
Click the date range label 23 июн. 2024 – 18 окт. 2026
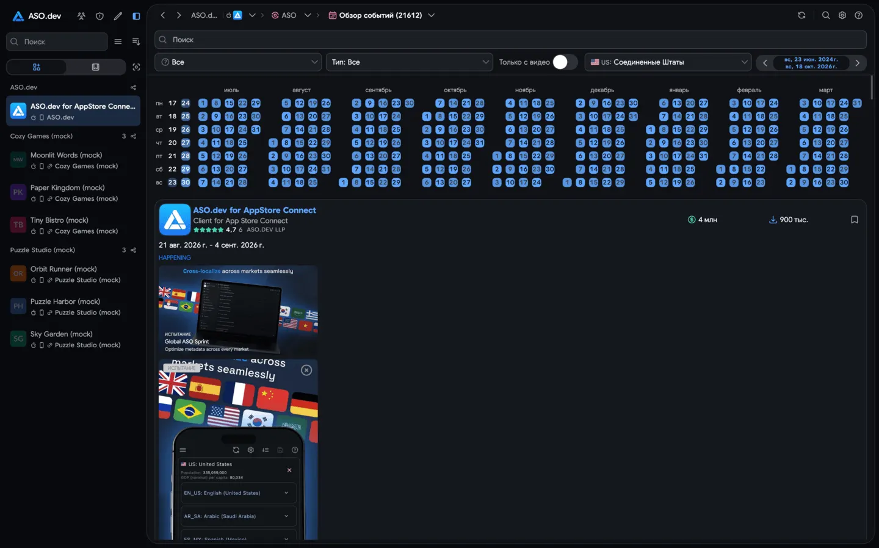(811, 63)
